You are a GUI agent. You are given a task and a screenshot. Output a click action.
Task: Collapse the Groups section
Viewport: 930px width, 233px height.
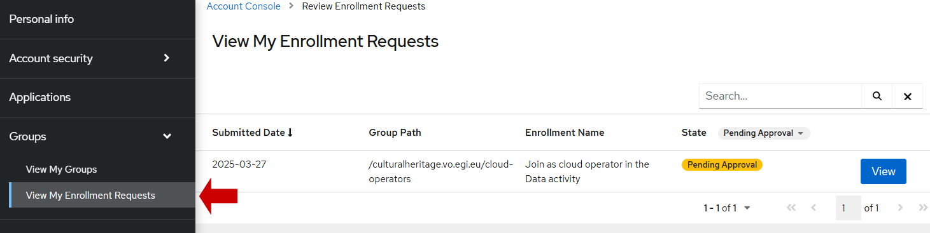tap(97, 136)
